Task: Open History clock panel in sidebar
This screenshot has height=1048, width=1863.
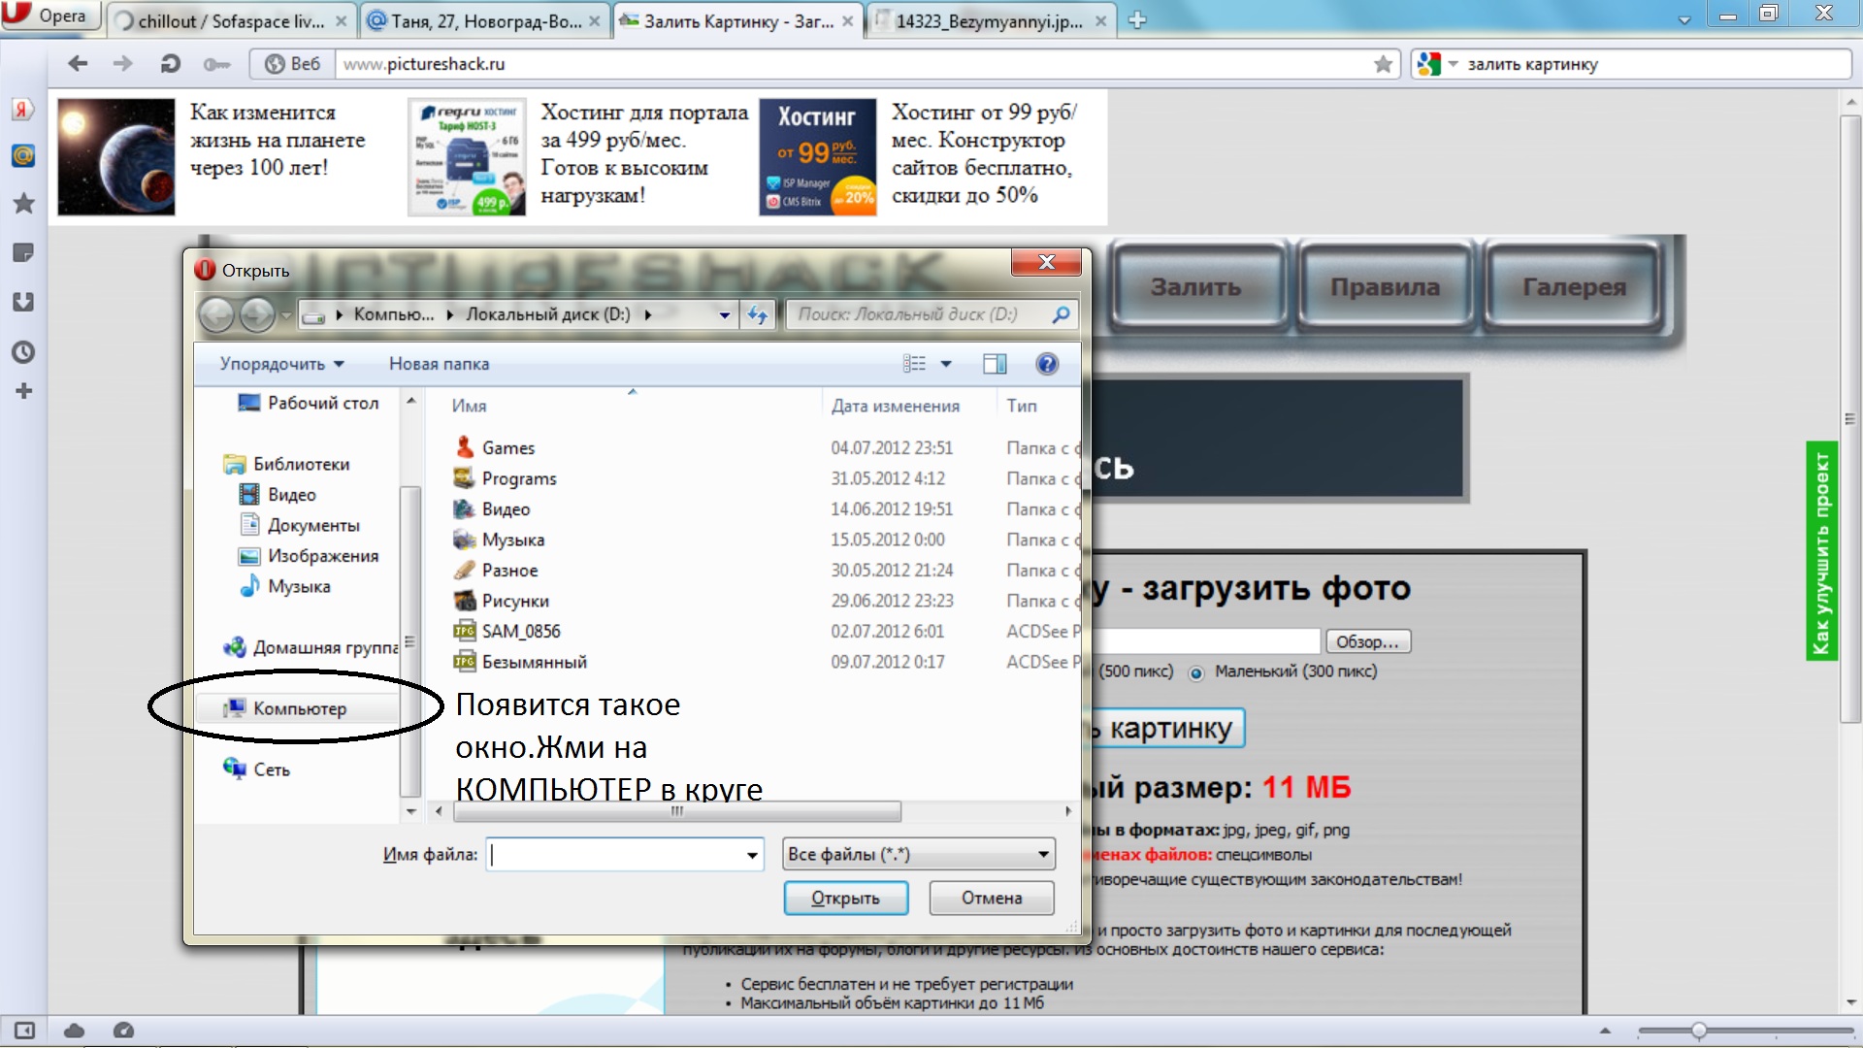Action: tap(23, 351)
